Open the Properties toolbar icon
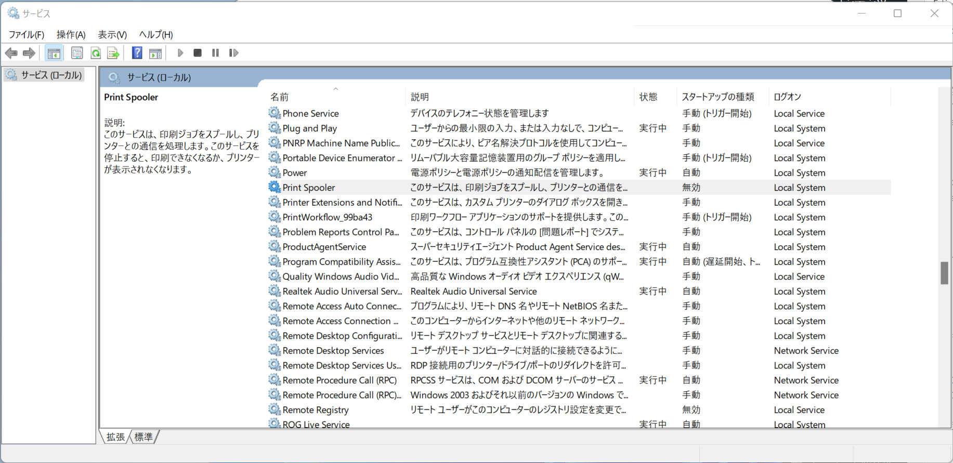This screenshot has width=953, height=463. [x=77, y=53]
